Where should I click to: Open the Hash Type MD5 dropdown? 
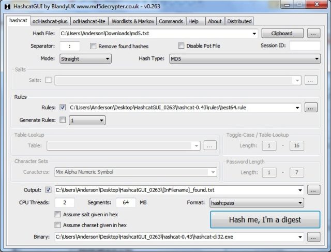(244, 59)
